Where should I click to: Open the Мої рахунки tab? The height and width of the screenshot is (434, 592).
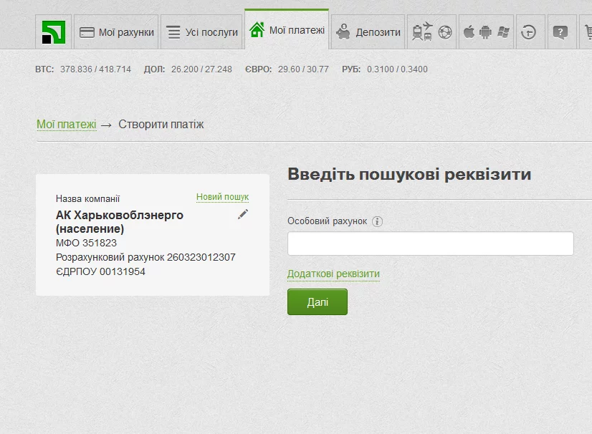[116, 32]
